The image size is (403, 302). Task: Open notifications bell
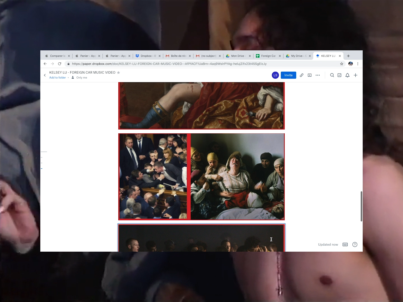347,75
